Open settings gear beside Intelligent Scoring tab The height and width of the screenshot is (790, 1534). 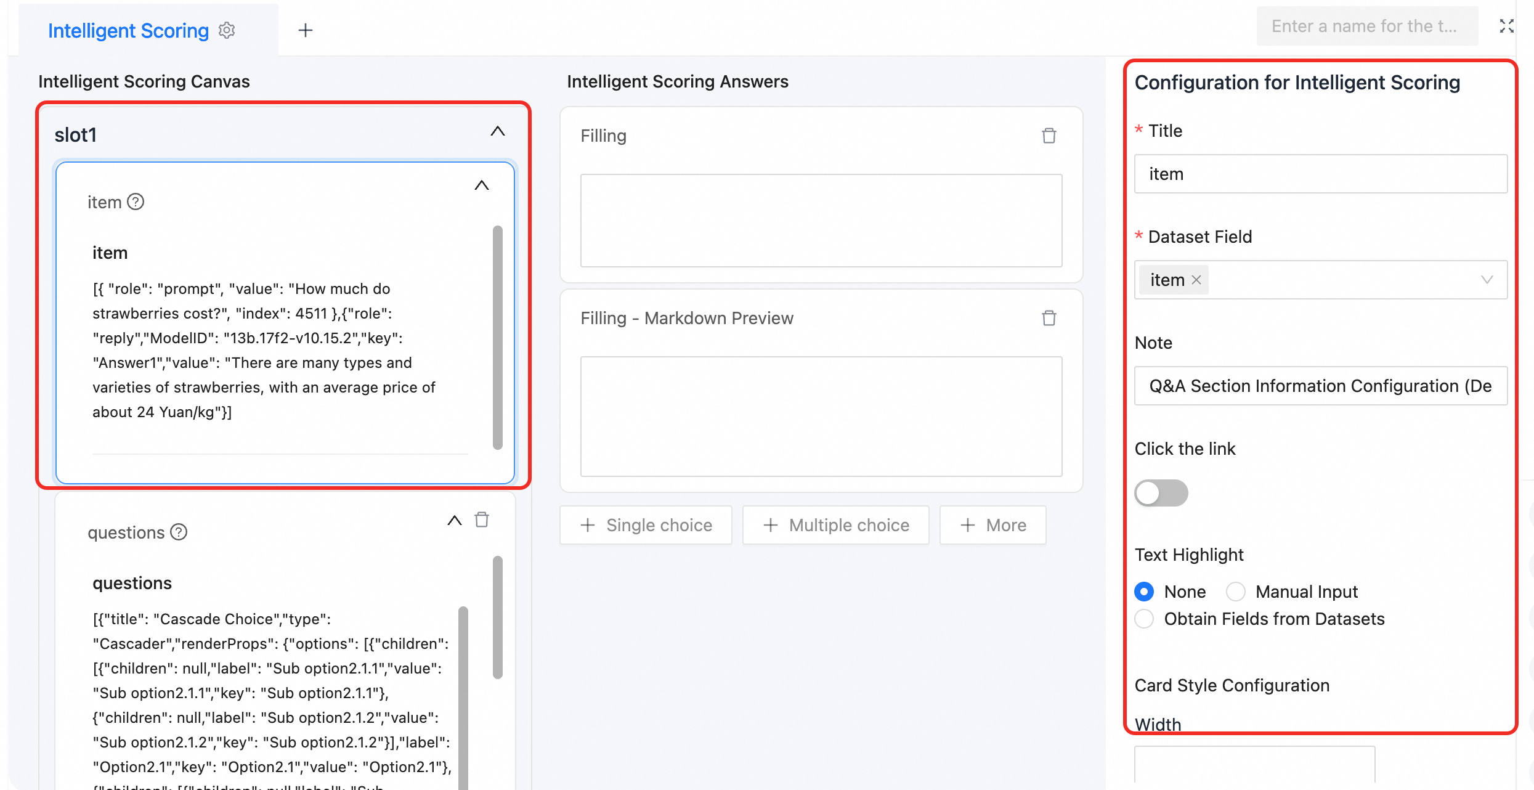(x=227, y=30)
